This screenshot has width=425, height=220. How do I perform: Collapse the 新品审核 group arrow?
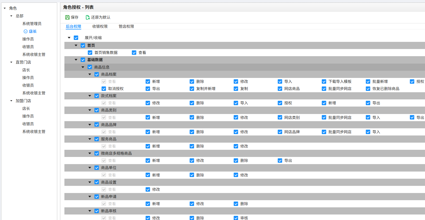[90, 211]
